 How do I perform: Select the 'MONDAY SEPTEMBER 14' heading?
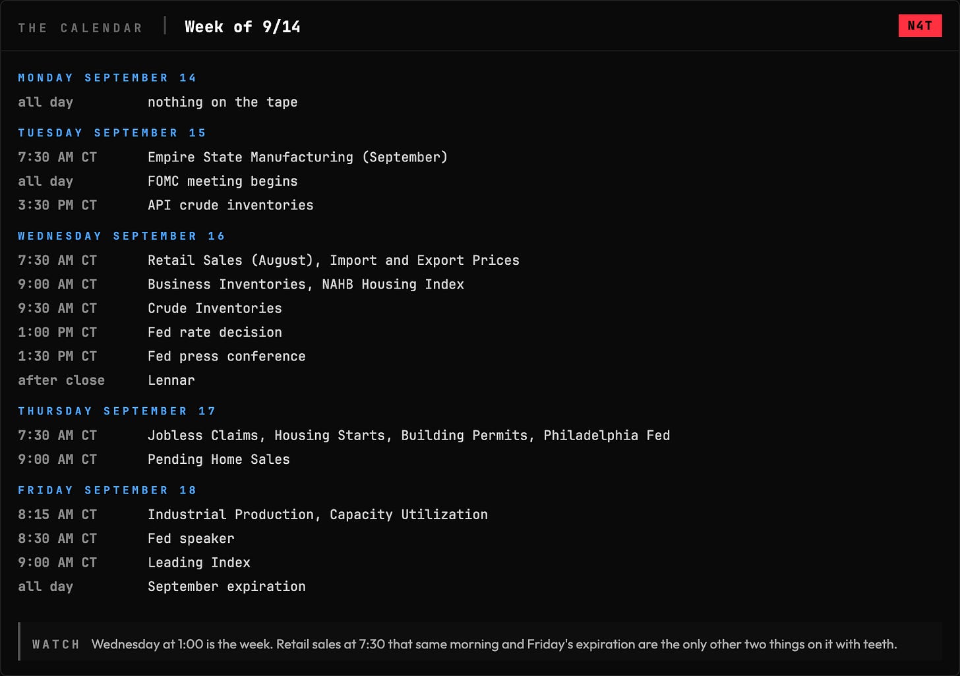point(107,78)
